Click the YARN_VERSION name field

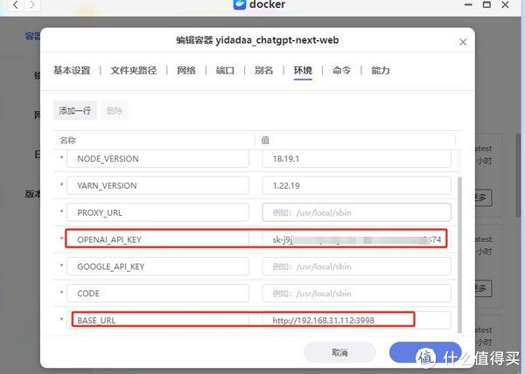157,185
